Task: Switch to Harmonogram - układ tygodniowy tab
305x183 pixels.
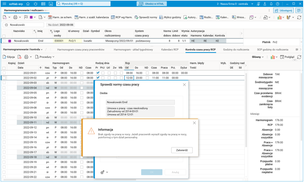Action: pyautogui.click(x=133, y=50)
